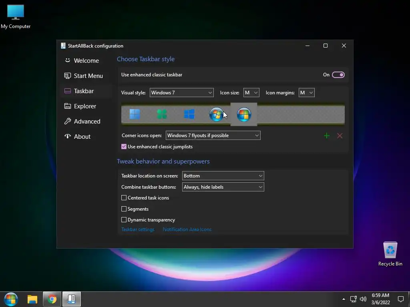
Task: Open the Notification Area Icons link
Action: point(187,229)
